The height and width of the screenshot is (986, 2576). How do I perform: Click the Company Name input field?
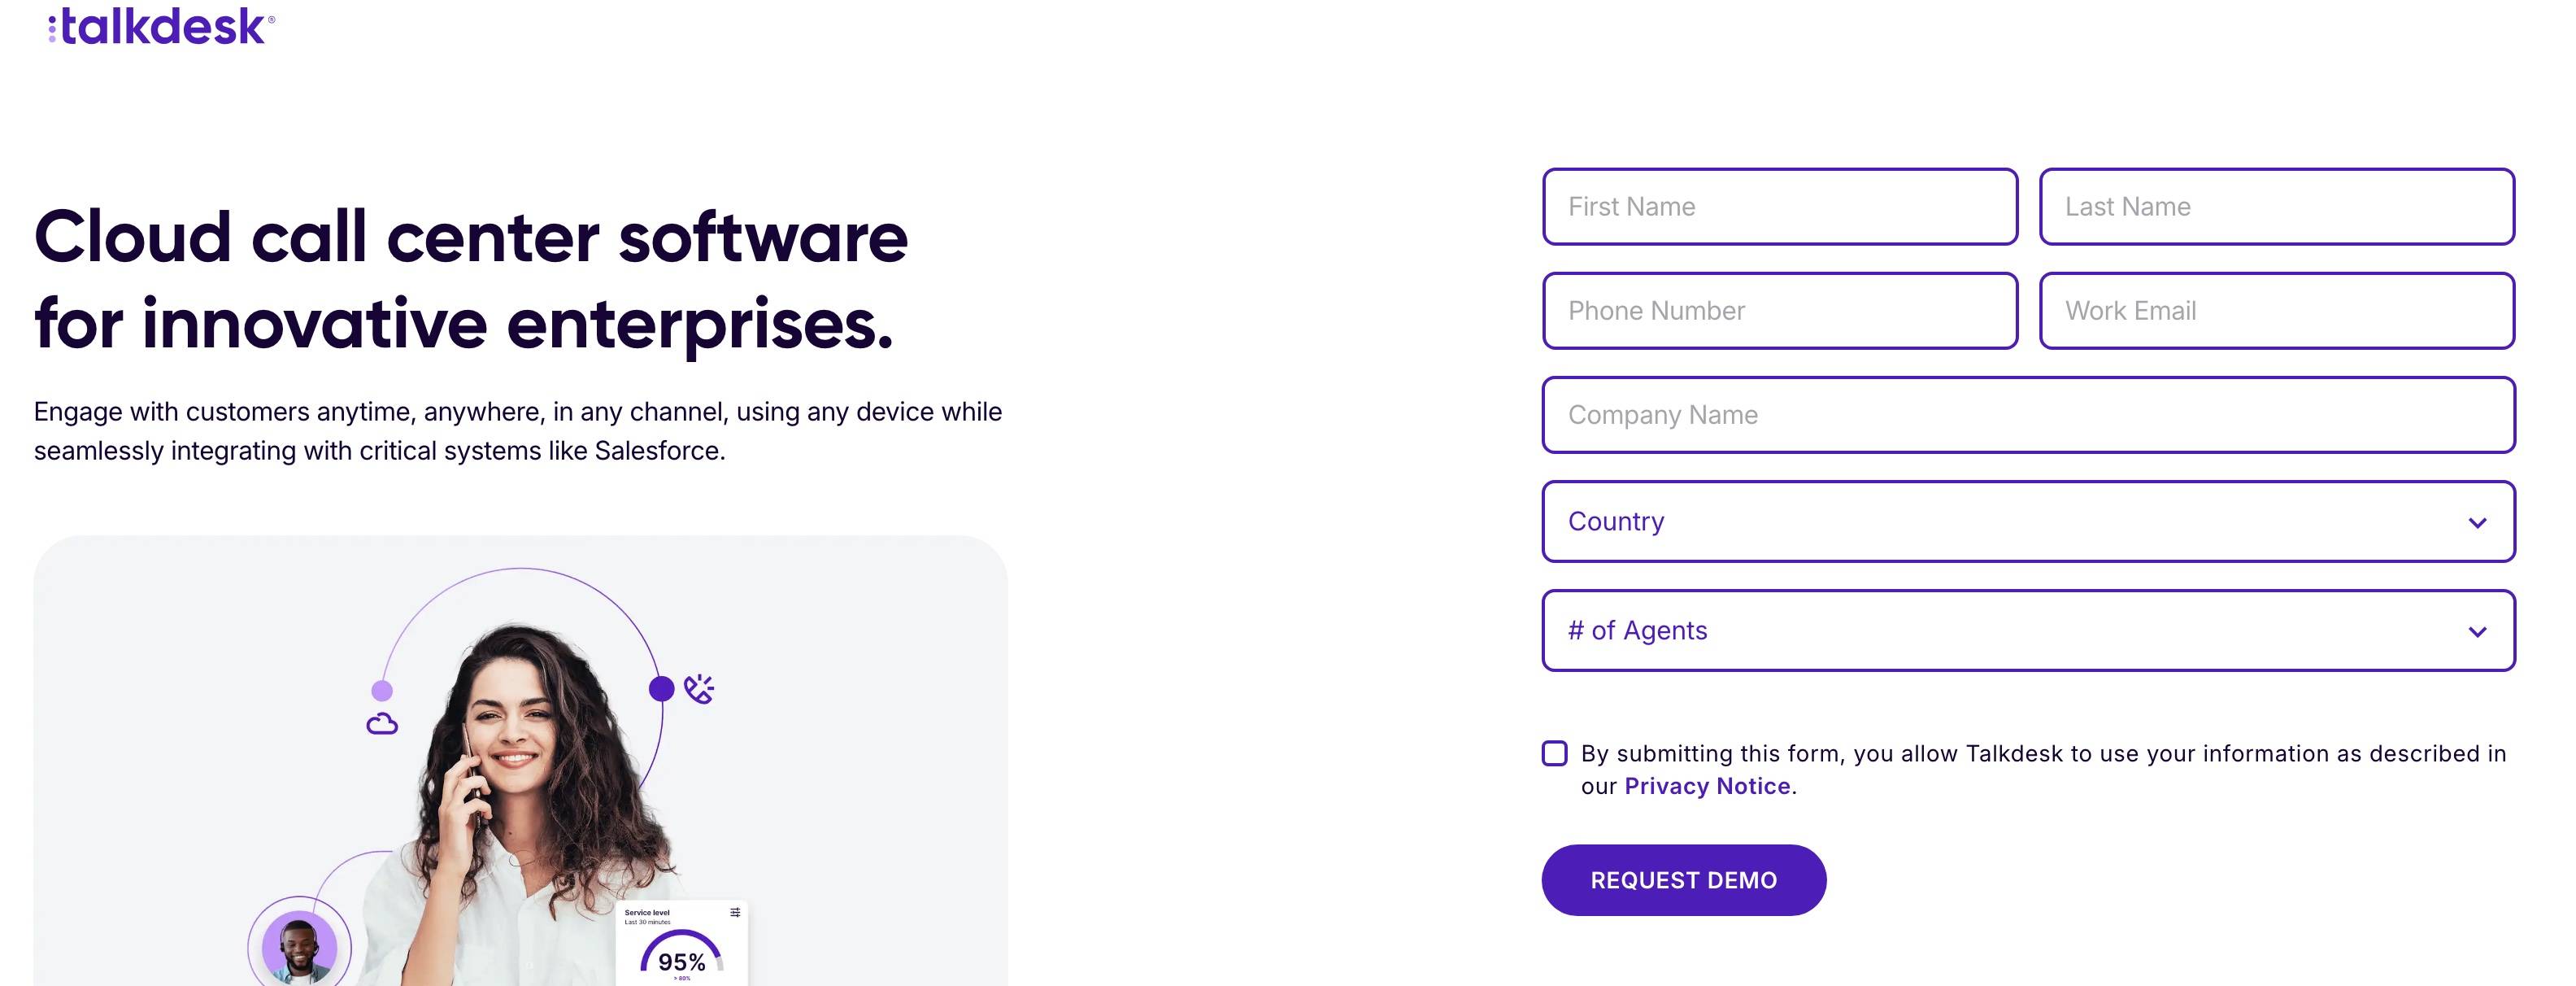pos(2028,415)
